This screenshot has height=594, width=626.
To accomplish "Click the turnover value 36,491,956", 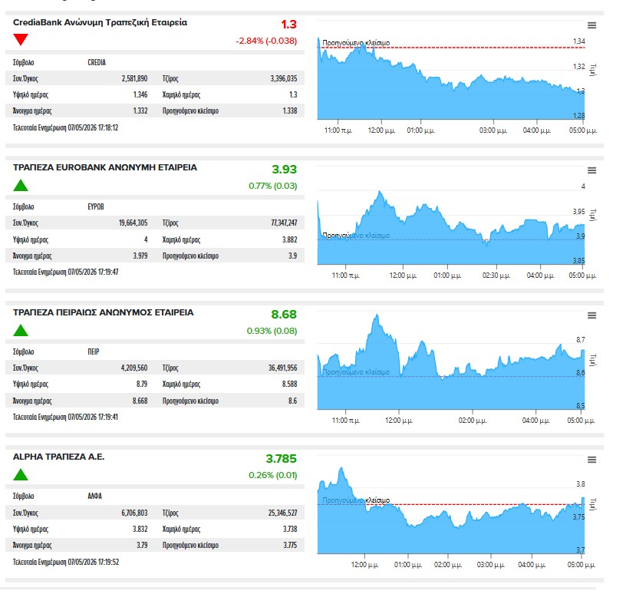I will [x=282, y=368].
